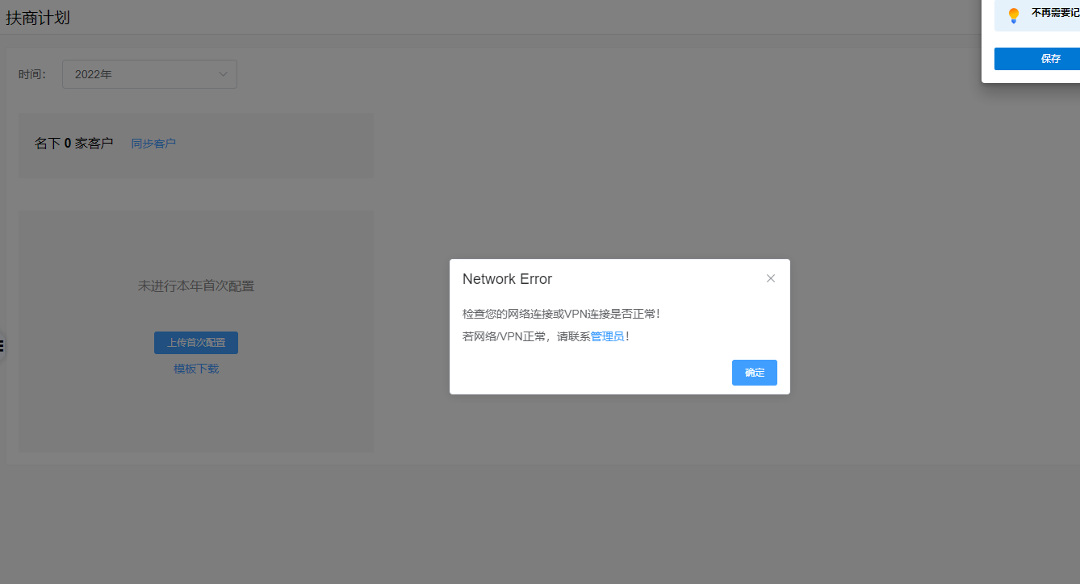Image resolution: width=1080 pixels, height=584 pixels.
Task: Click the 未进行本年首次配置 message
Action: tap(196, 286)
